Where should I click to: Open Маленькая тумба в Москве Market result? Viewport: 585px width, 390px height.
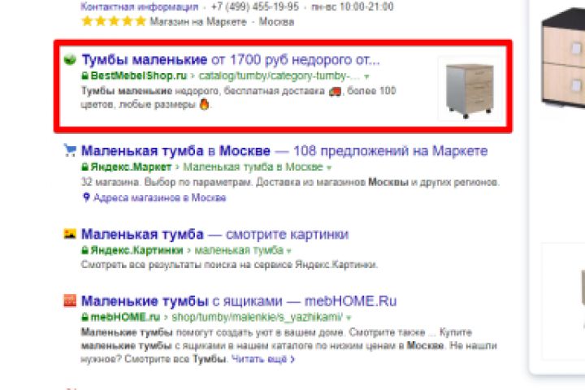pyautogui.click(x=284, y=151)
